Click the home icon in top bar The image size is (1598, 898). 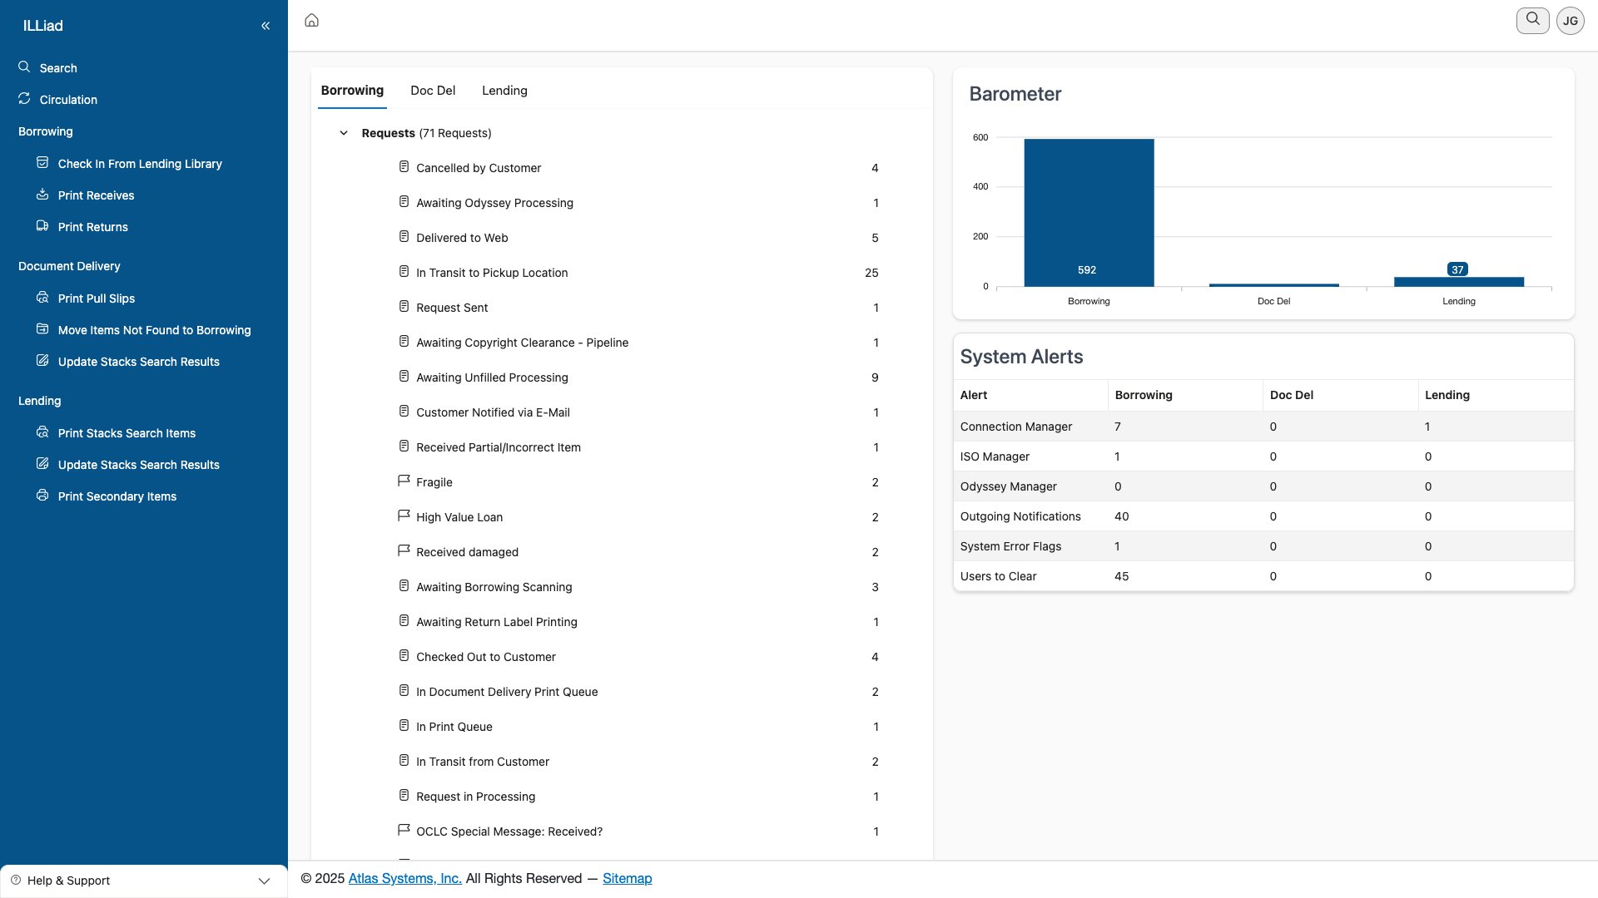[311, 20]
